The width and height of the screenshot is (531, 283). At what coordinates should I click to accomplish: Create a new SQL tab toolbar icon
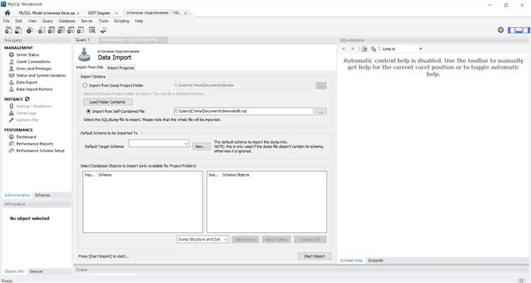[x=8, y=30]
